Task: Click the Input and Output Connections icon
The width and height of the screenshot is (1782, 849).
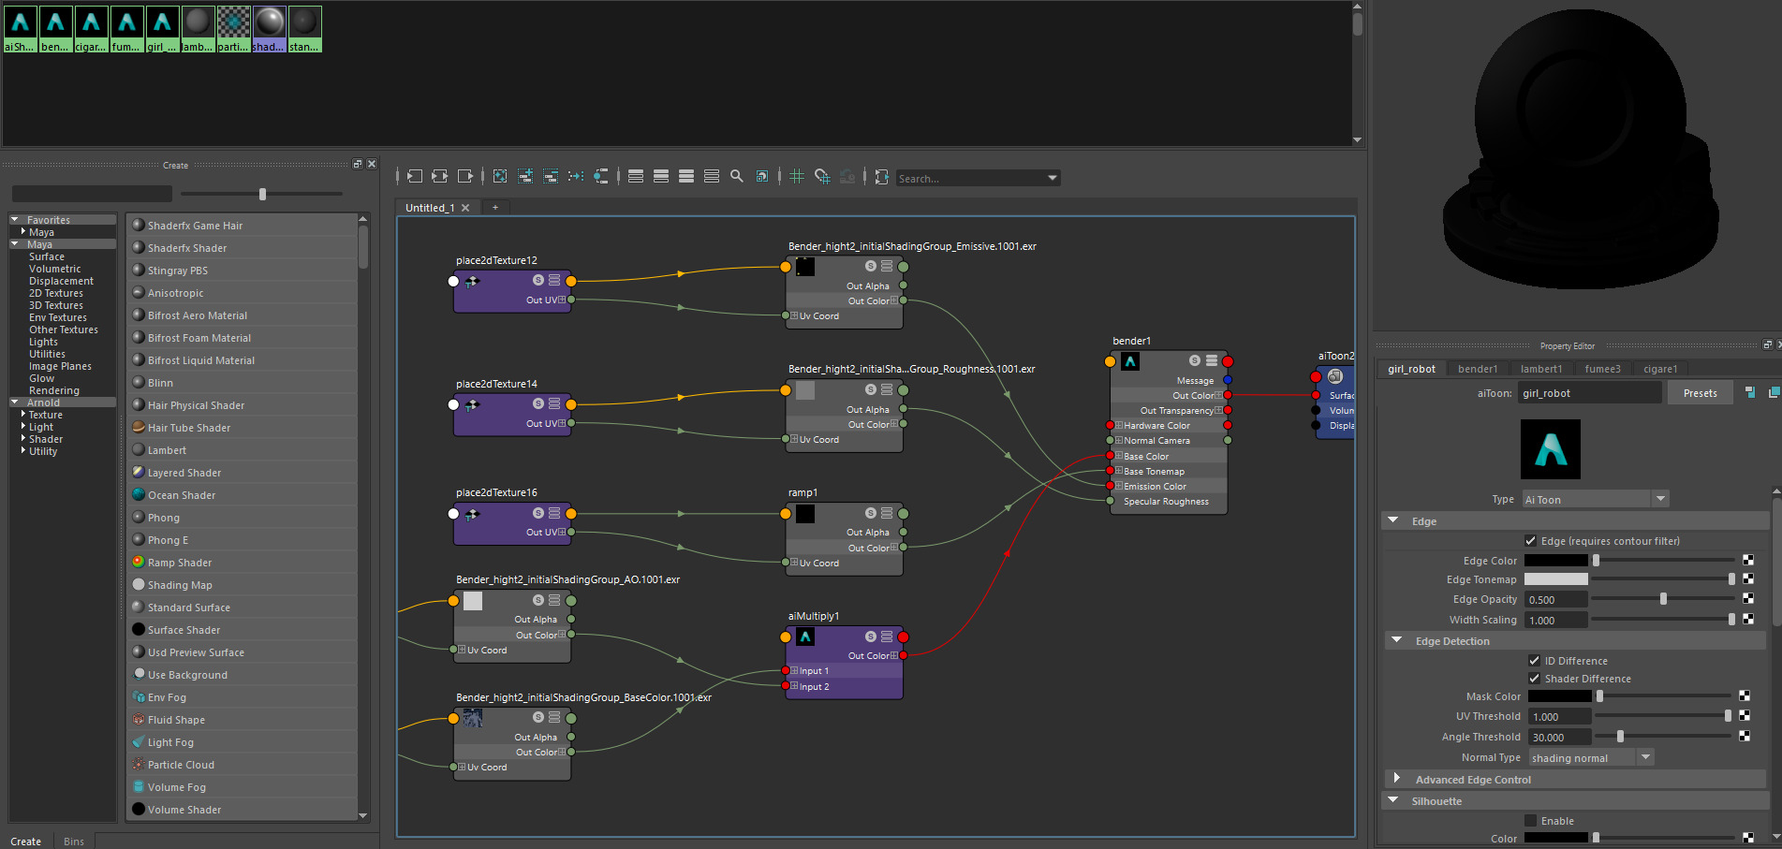Action: [x=439, y=176]
